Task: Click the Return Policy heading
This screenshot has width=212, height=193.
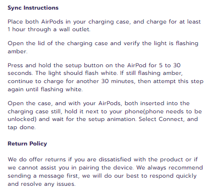Action: [27, 144]
